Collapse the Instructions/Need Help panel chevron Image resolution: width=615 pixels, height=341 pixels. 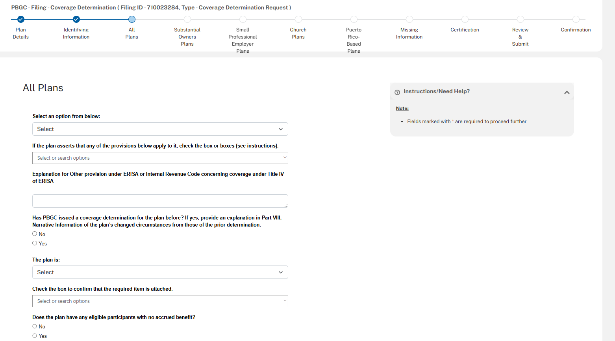pos(567,92)
